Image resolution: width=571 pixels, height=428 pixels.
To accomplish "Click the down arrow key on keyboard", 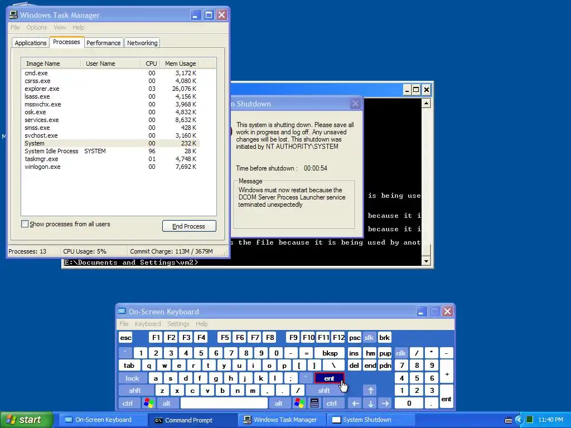I will 370,403.
